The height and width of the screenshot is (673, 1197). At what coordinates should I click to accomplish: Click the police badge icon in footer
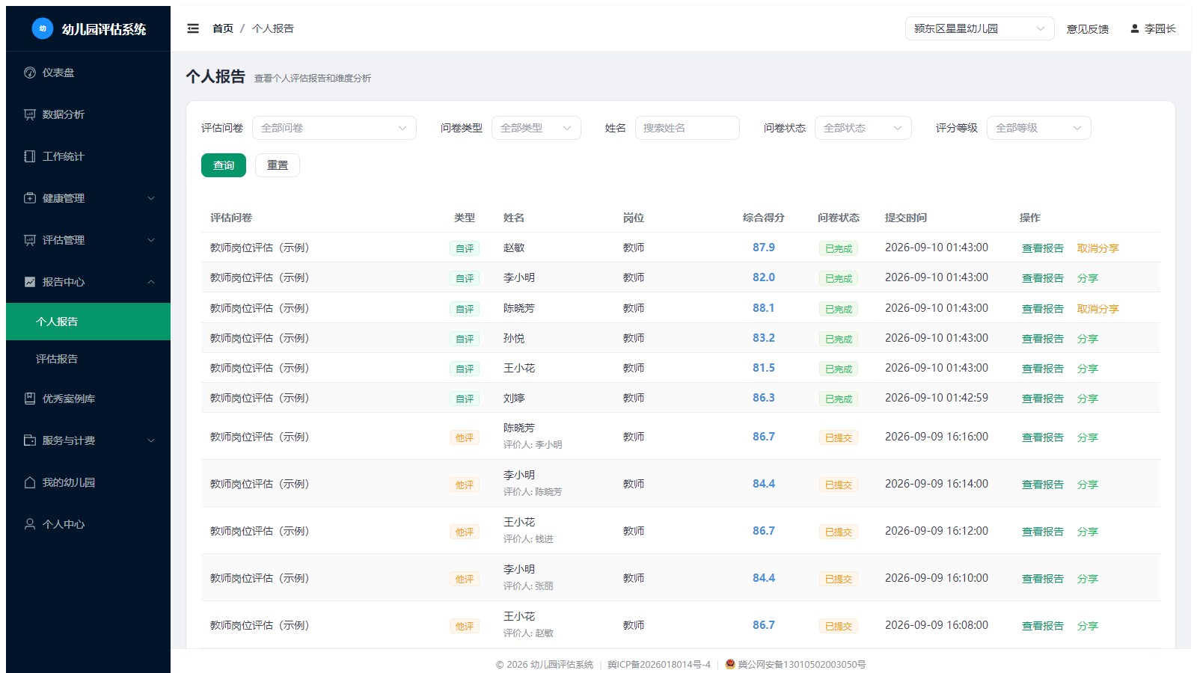(730, 664)
